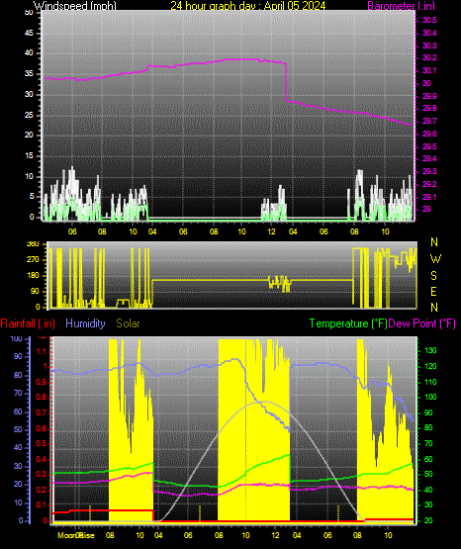Viewport: 461px width, 549px height.
Task: Select the Humidity legend label
Action: (85, 323)
